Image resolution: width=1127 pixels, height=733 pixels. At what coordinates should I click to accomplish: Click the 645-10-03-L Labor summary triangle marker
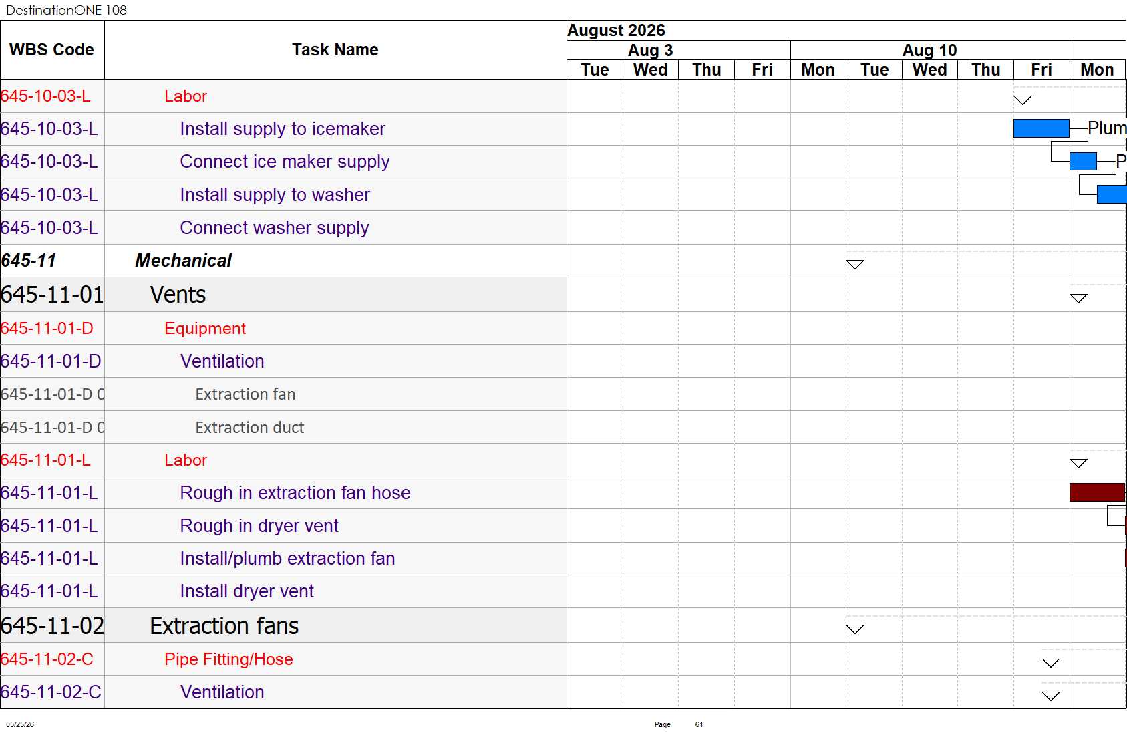pos(1022,100)
